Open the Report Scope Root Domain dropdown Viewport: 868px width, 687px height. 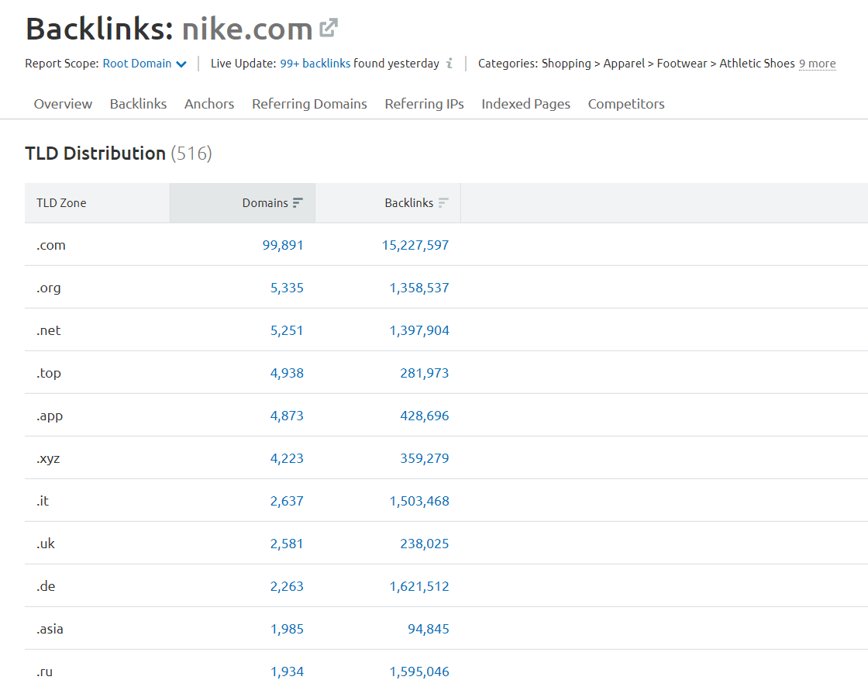(144, 65)
